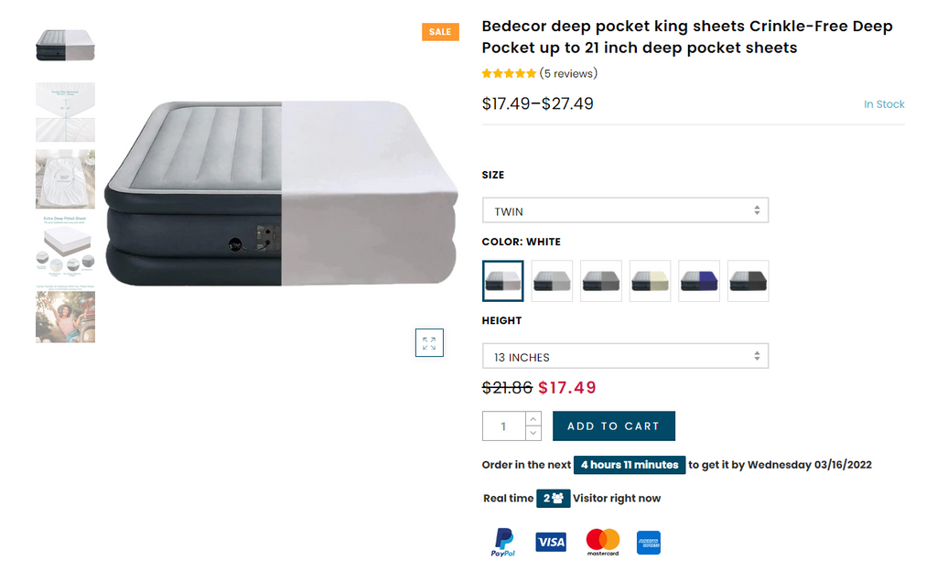Click the Mastercard logo icon
Image resolution: width=937 pixels, height=571 pixels.
[x=603, y=542]
